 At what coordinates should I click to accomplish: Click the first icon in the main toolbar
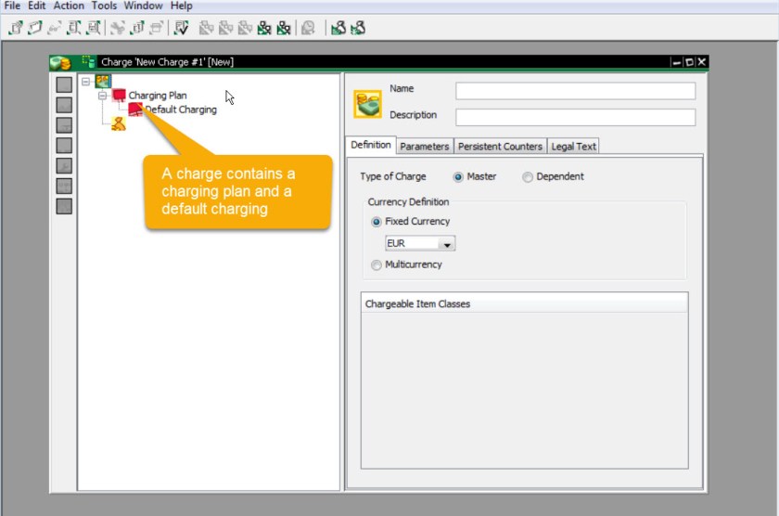(x=15, y=28)
